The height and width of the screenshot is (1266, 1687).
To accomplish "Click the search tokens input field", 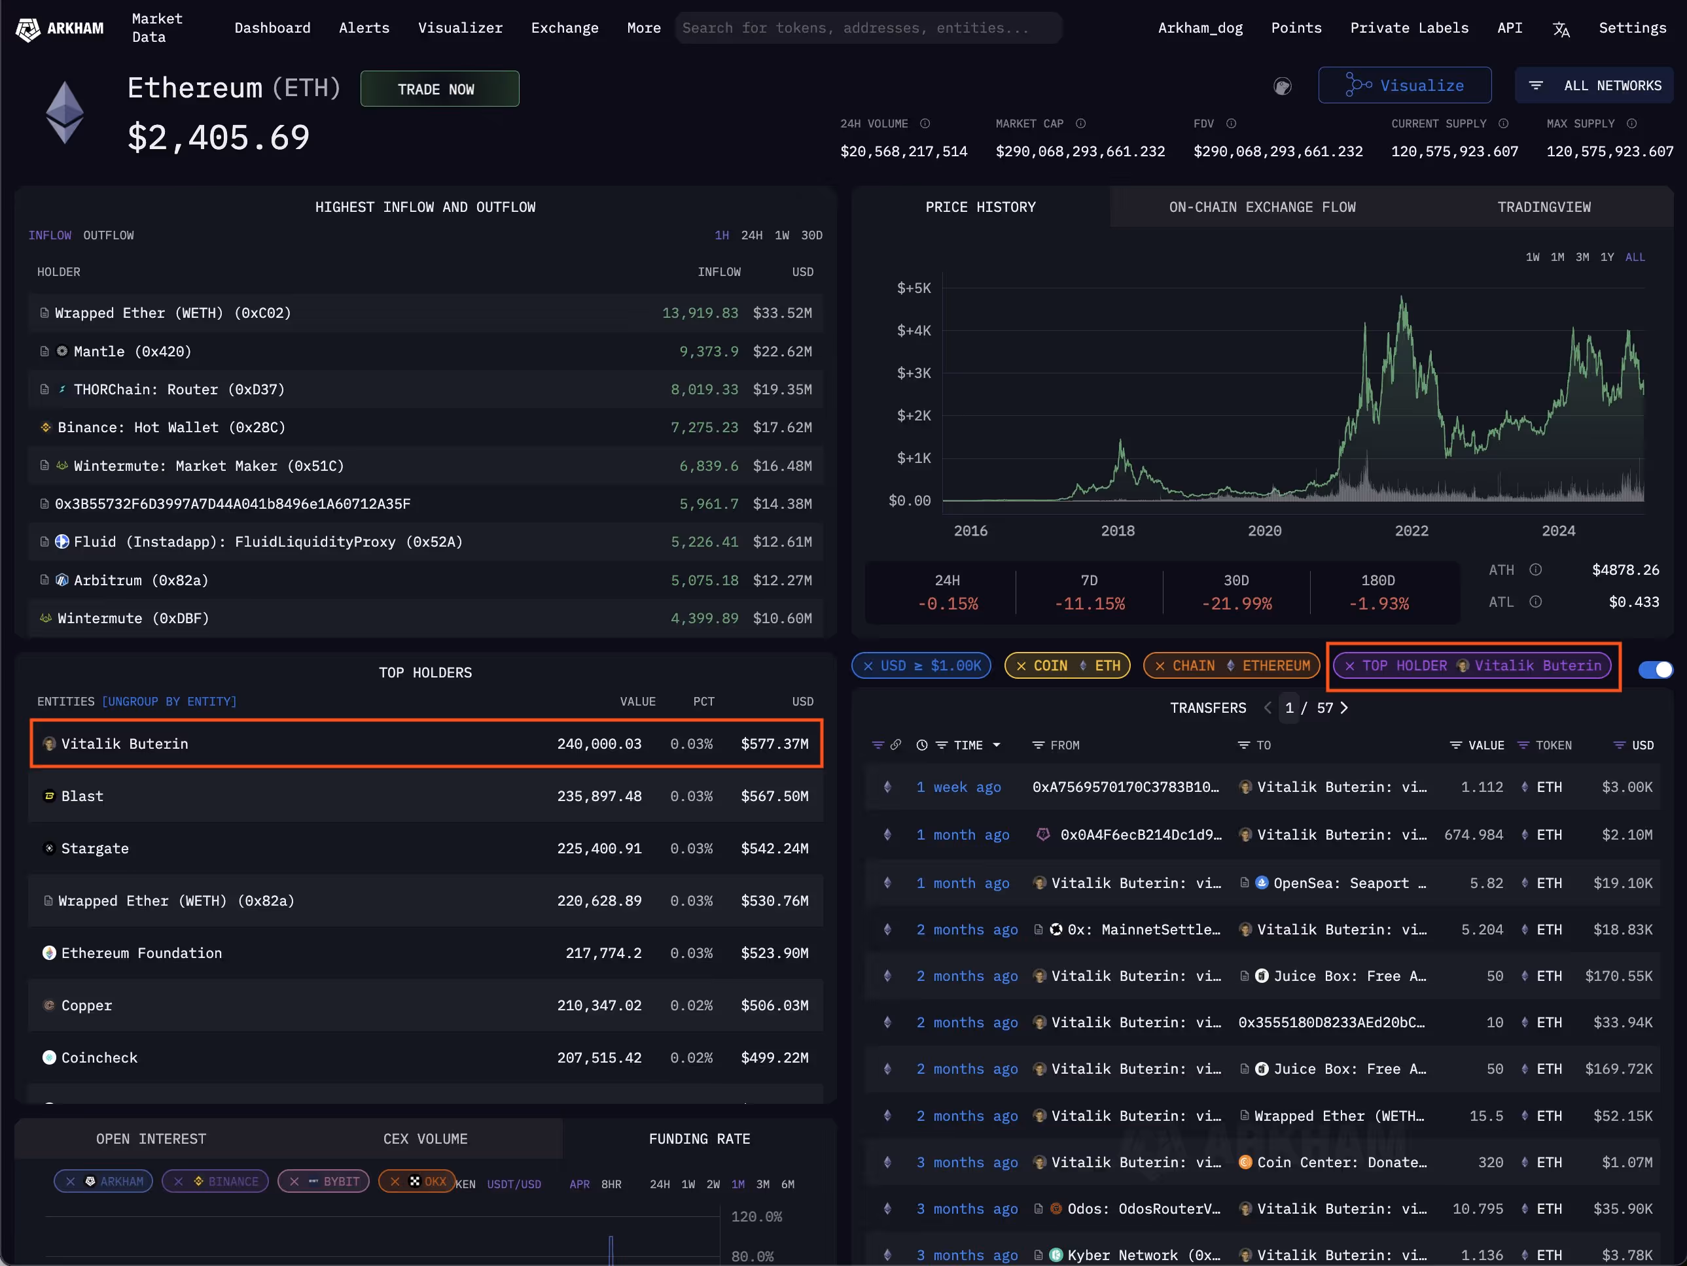I will [x=868, y=28].
